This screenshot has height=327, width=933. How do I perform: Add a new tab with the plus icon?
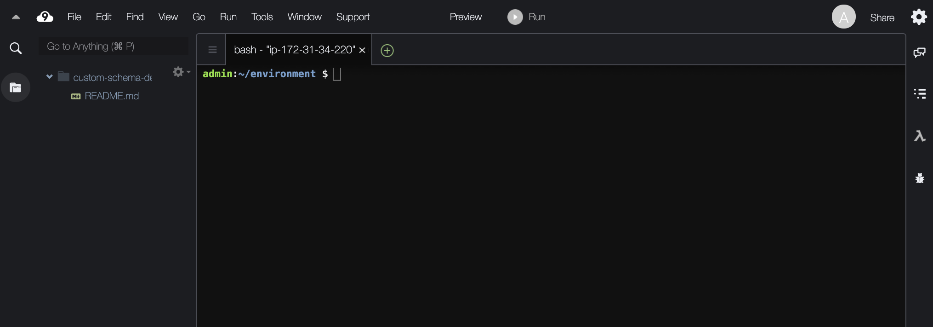387,51
